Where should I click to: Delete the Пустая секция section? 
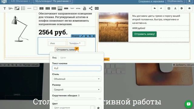[8, 65]
